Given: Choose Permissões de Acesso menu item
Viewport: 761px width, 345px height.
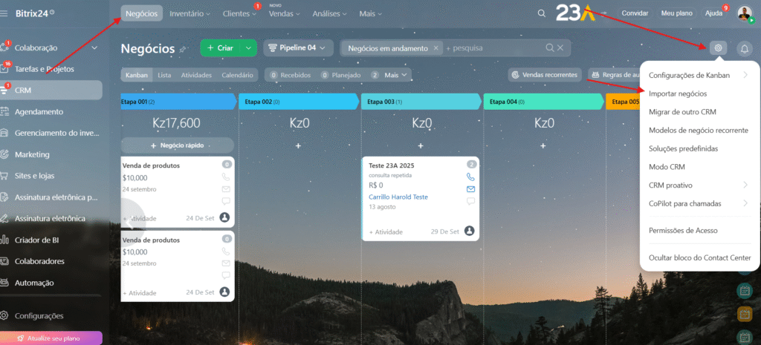Looking at the screenshot, I should (x=683, y=231).
